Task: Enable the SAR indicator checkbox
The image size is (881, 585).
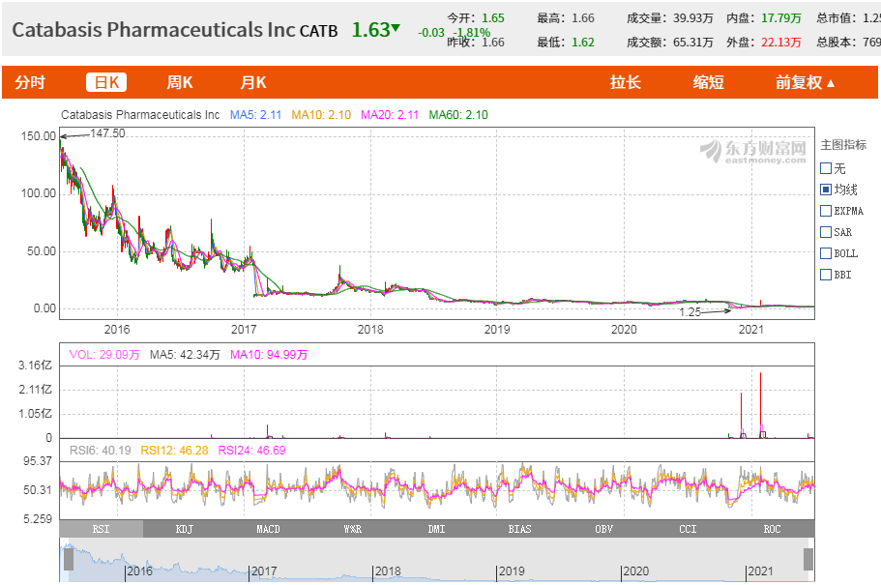Action: [826, 232]
